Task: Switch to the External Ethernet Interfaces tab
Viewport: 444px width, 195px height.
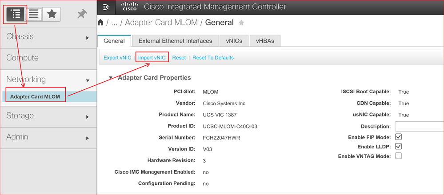Action: click(175, 41)
